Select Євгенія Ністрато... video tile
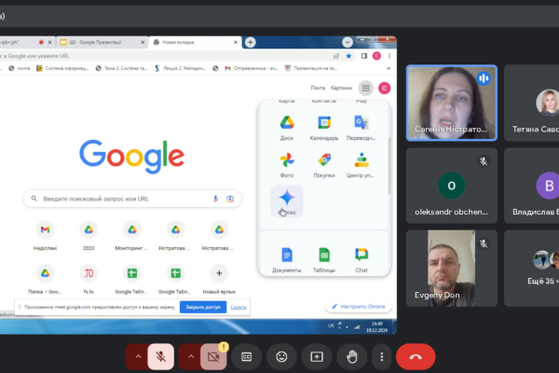This screenshot has width=559, height=373. pyautogui.click(x=452, y=103)
